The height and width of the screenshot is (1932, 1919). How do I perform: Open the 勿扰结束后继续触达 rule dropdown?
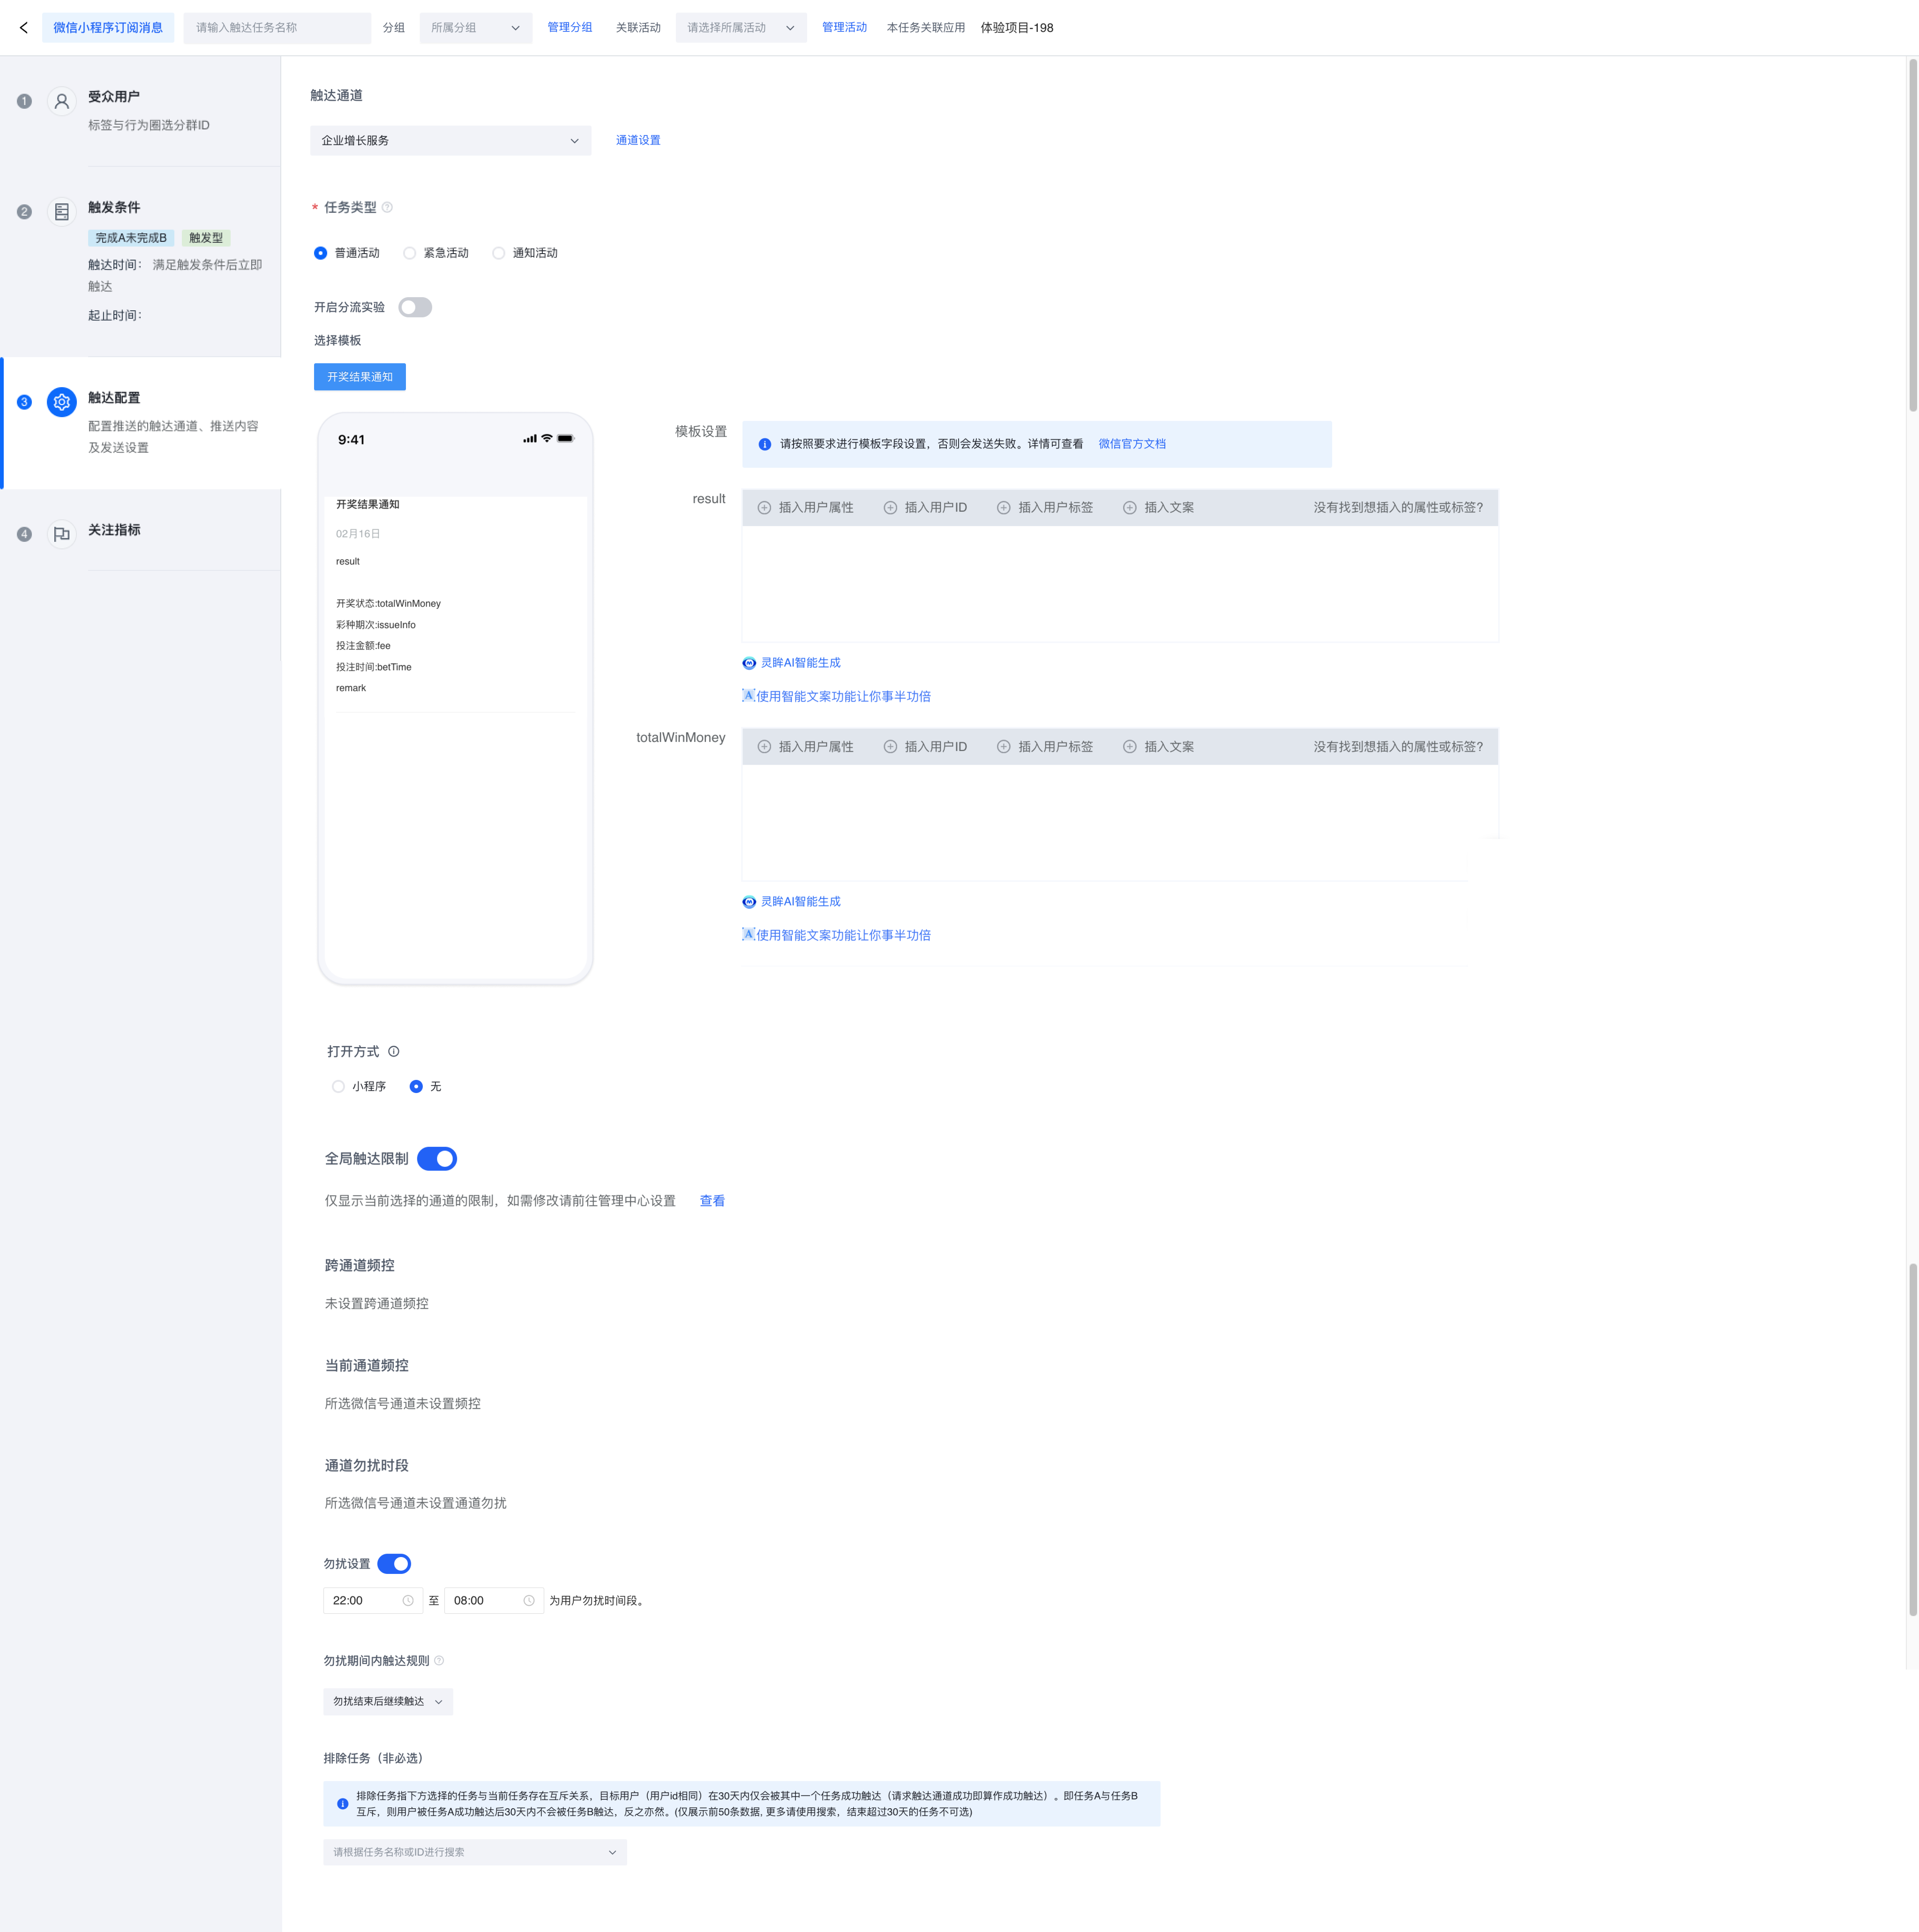[x=388, y=1701]
